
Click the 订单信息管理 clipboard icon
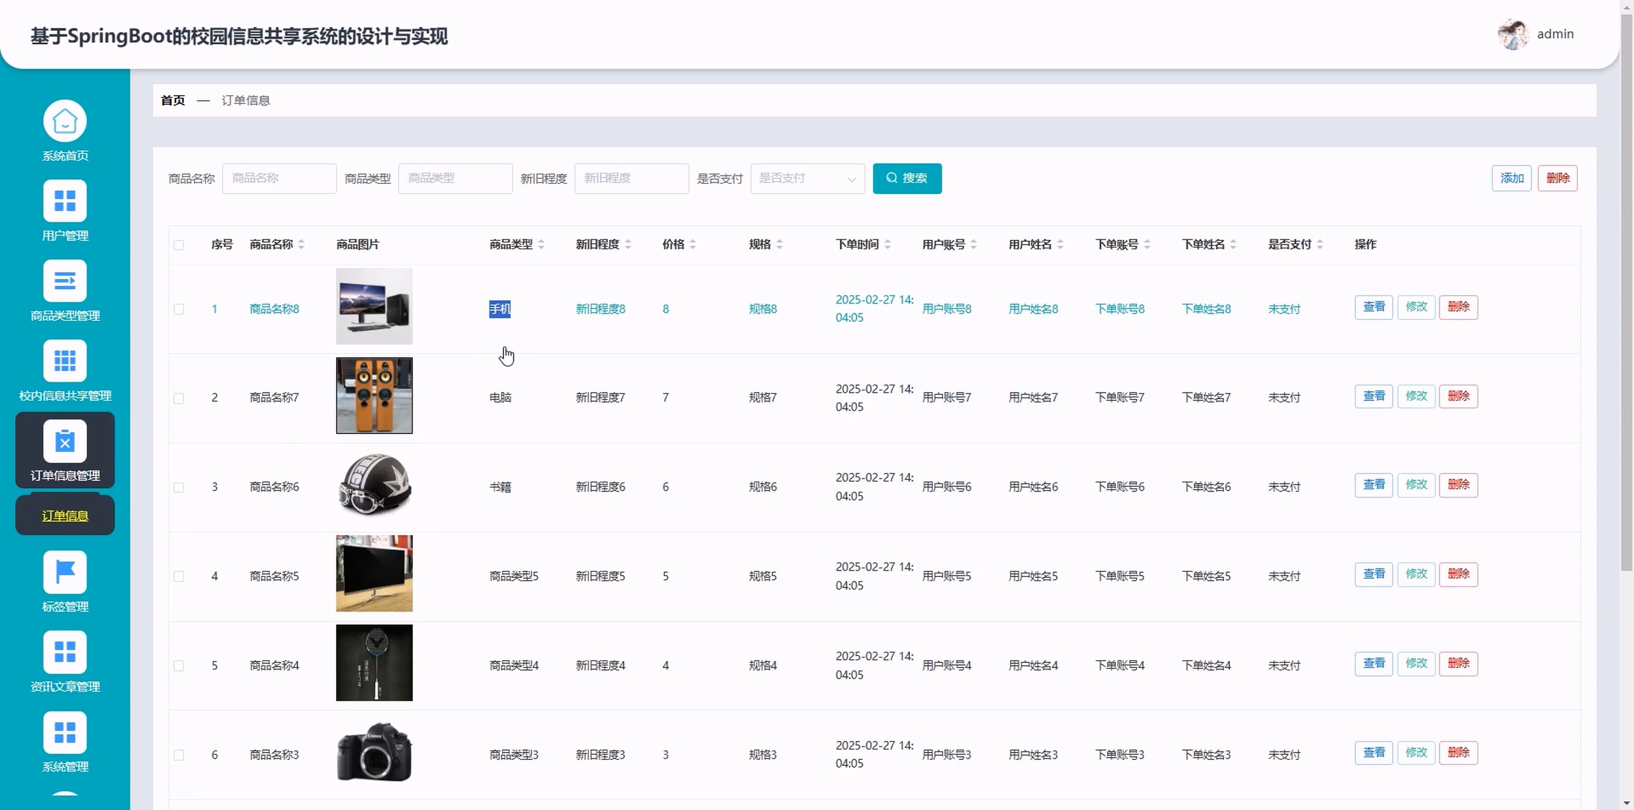65,441
